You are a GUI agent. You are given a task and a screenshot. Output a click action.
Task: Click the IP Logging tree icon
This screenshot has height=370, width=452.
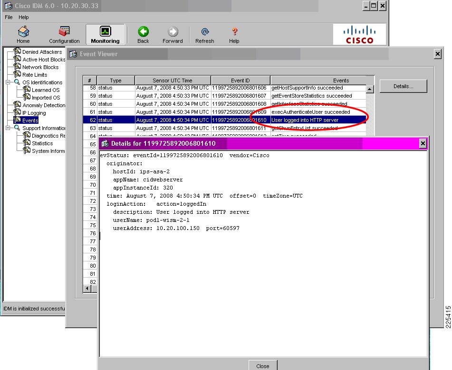pos(17,112)
